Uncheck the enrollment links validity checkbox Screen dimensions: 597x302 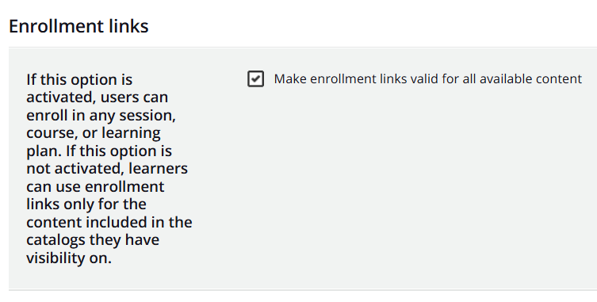coord(255,78)
